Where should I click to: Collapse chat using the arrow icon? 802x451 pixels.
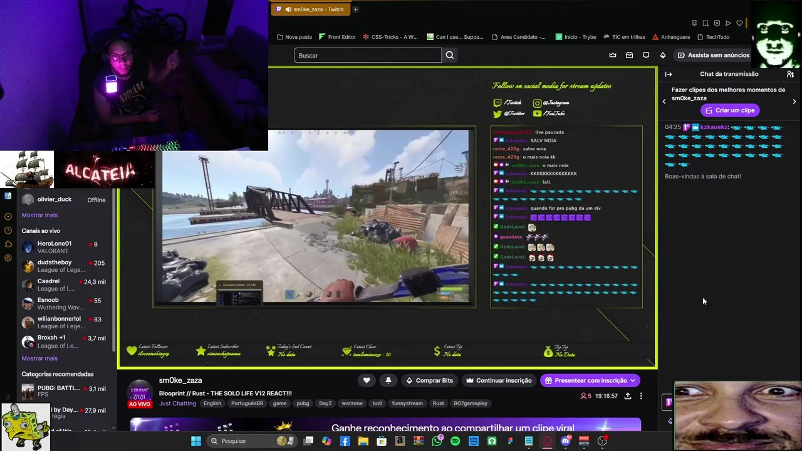669,74
